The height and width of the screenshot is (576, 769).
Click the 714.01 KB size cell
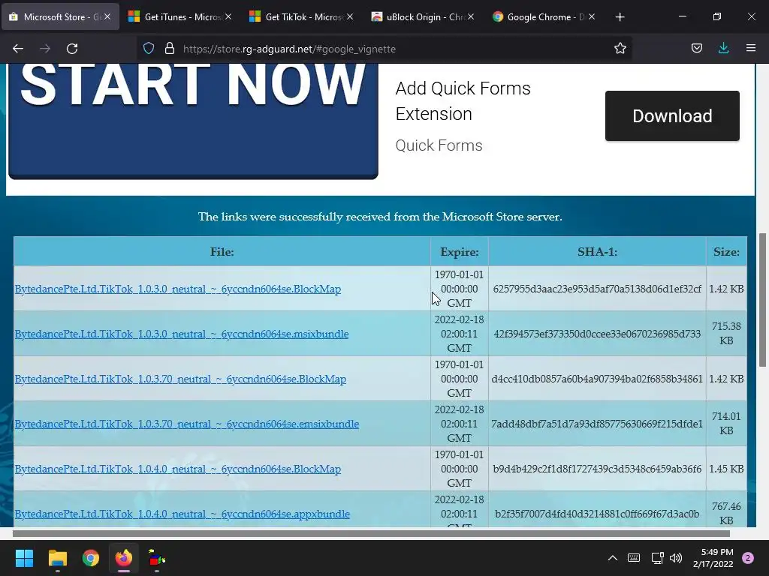pos(726,424)
